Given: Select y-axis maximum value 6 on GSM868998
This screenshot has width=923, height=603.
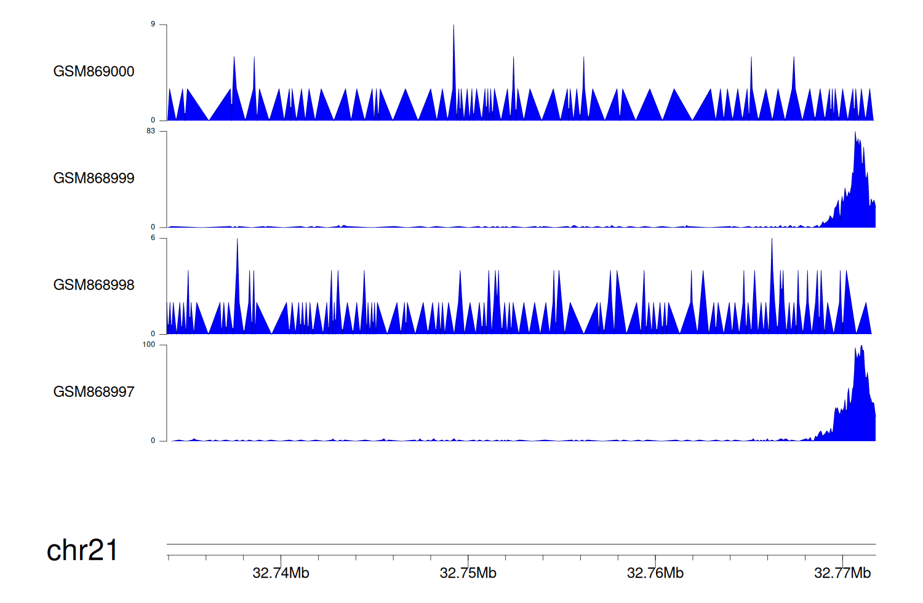Looking at the screenshot, I should 153,238.
